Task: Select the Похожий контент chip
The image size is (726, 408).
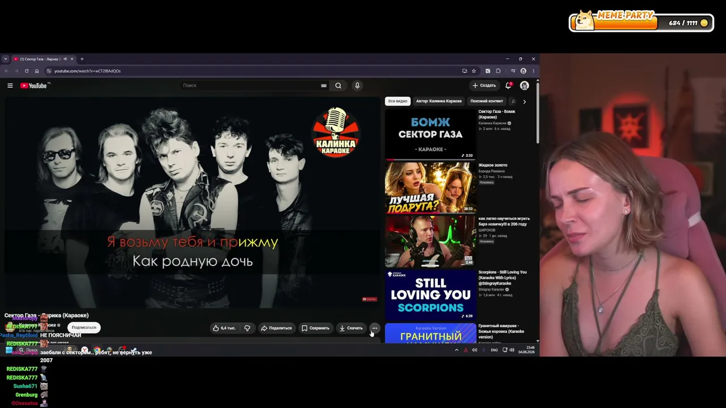Action: 487,101
